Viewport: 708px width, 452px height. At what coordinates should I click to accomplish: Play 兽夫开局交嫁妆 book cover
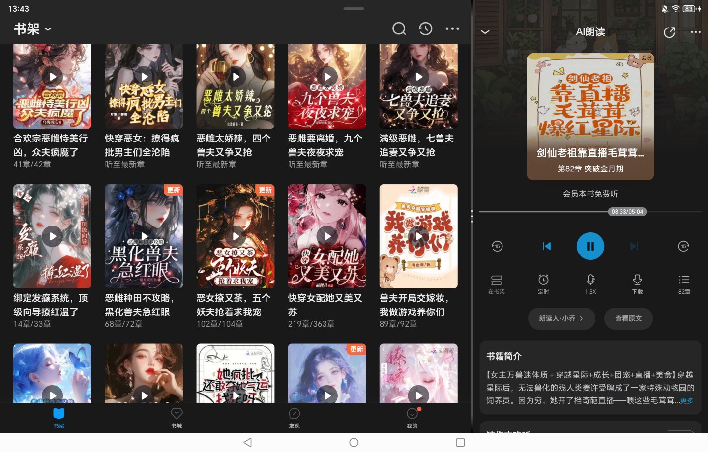(x=418, y=236)
